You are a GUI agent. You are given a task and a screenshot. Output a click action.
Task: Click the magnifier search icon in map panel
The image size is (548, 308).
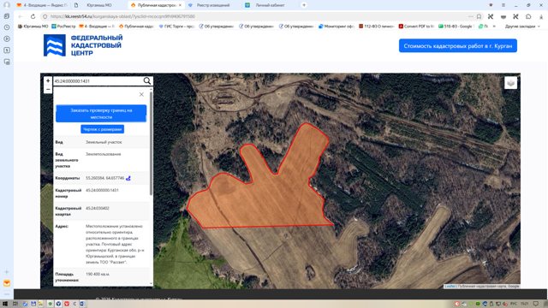147,81
